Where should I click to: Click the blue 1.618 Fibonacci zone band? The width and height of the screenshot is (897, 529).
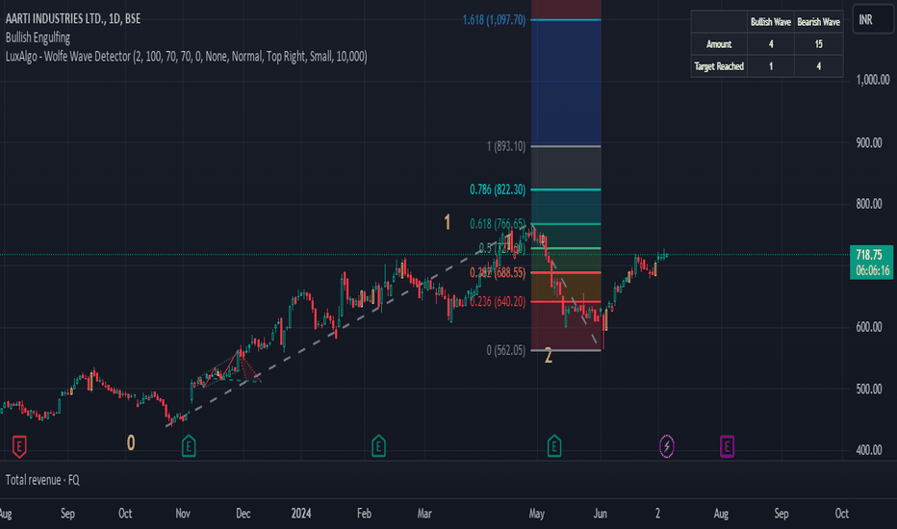[x=566, y=83]
